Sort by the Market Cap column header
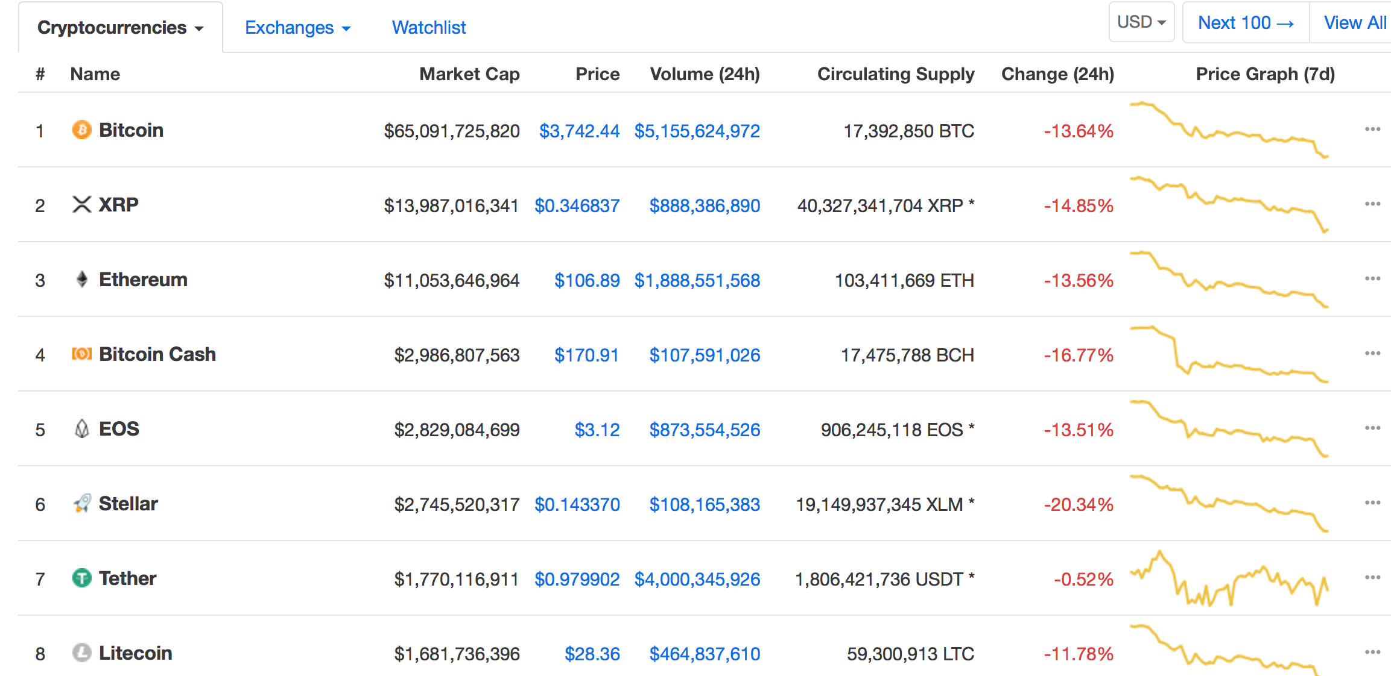 click(469, 74)
